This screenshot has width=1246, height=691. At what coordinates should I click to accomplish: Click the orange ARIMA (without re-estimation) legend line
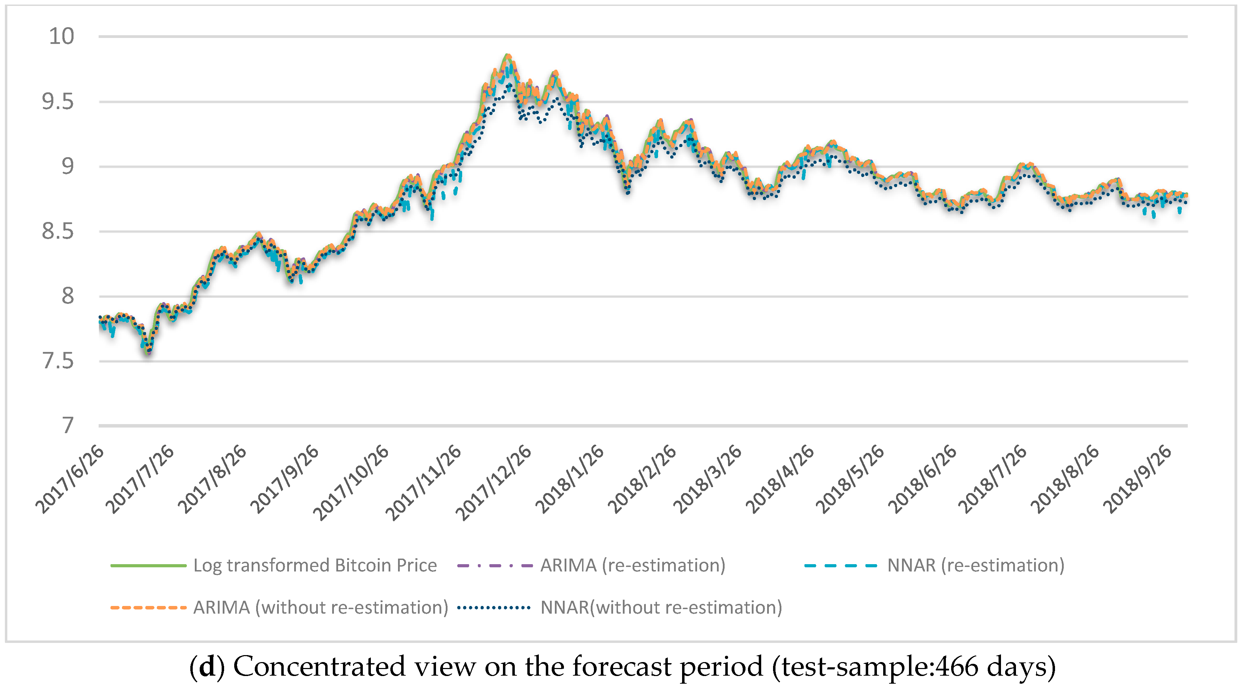pos(148,607)
